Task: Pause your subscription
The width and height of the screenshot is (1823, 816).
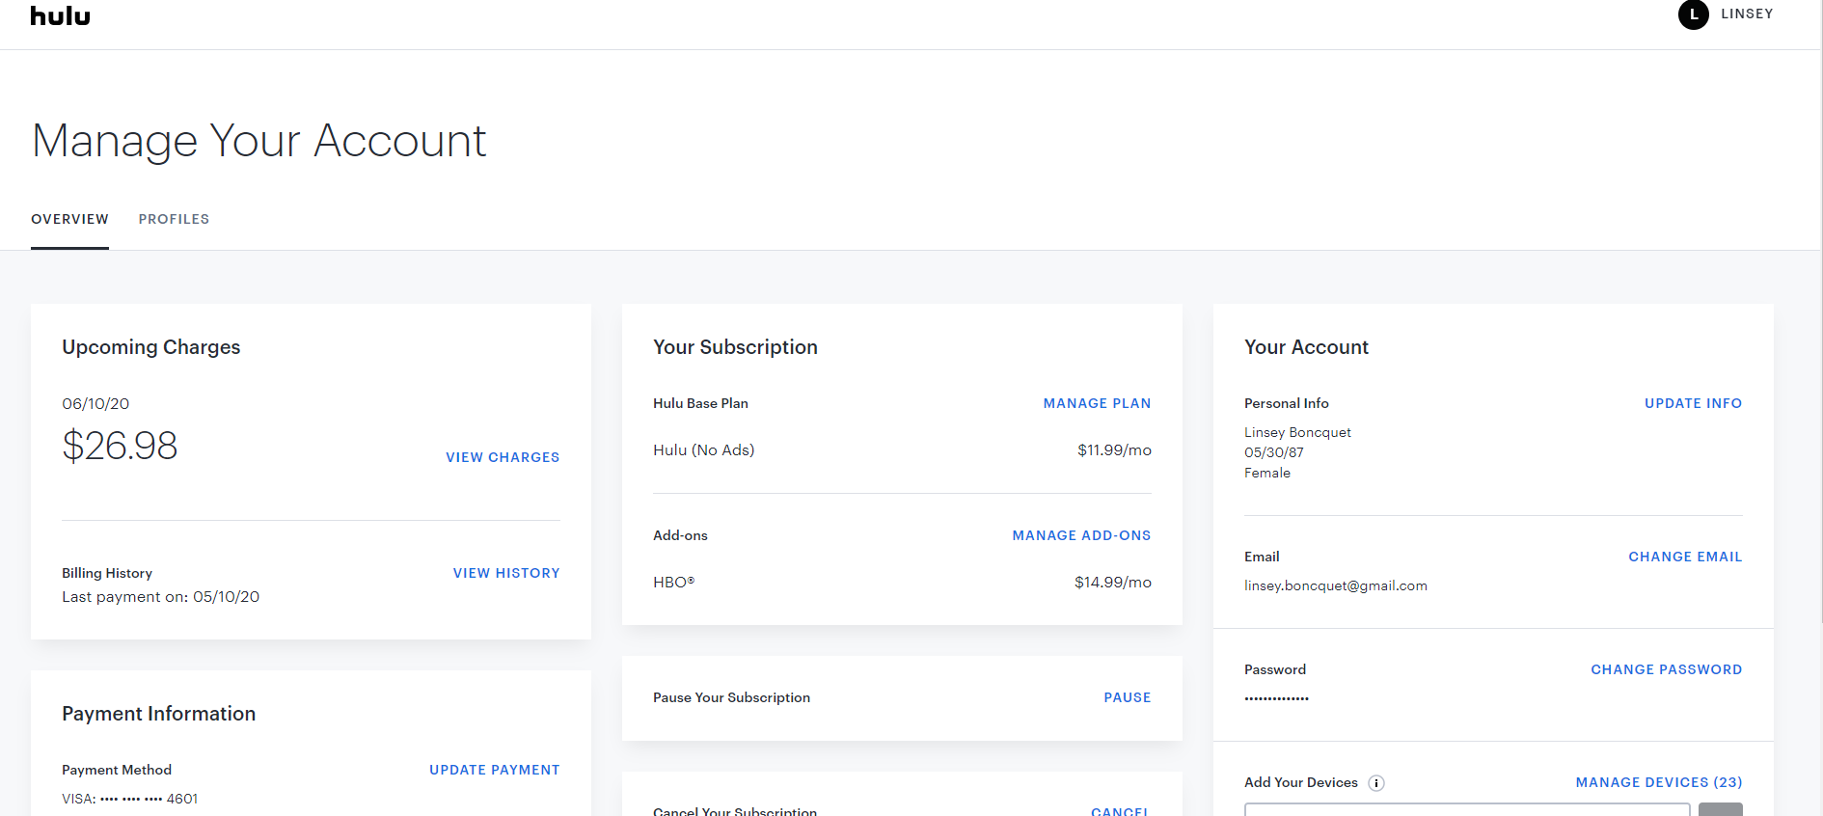Action: click(1128, 697)
